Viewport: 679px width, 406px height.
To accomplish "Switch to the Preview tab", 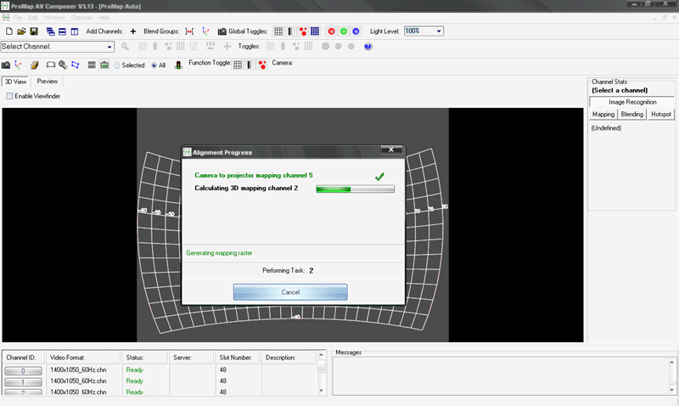I will 47,82.
